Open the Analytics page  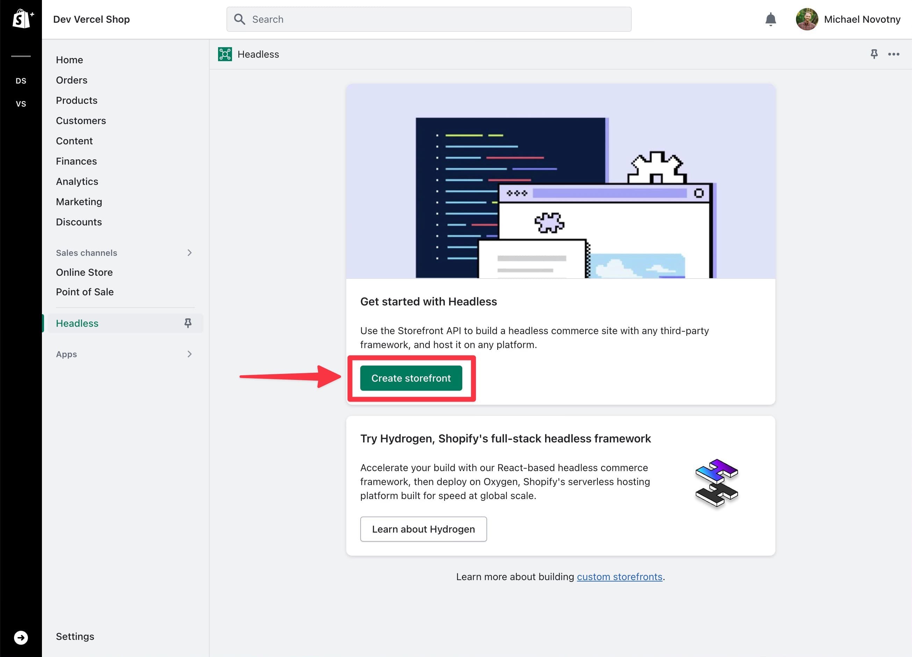coord(77,182)
